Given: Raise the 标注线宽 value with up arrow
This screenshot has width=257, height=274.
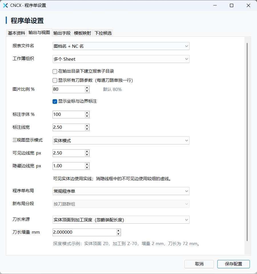Looking at the screenshot, I should coord(87,126).
